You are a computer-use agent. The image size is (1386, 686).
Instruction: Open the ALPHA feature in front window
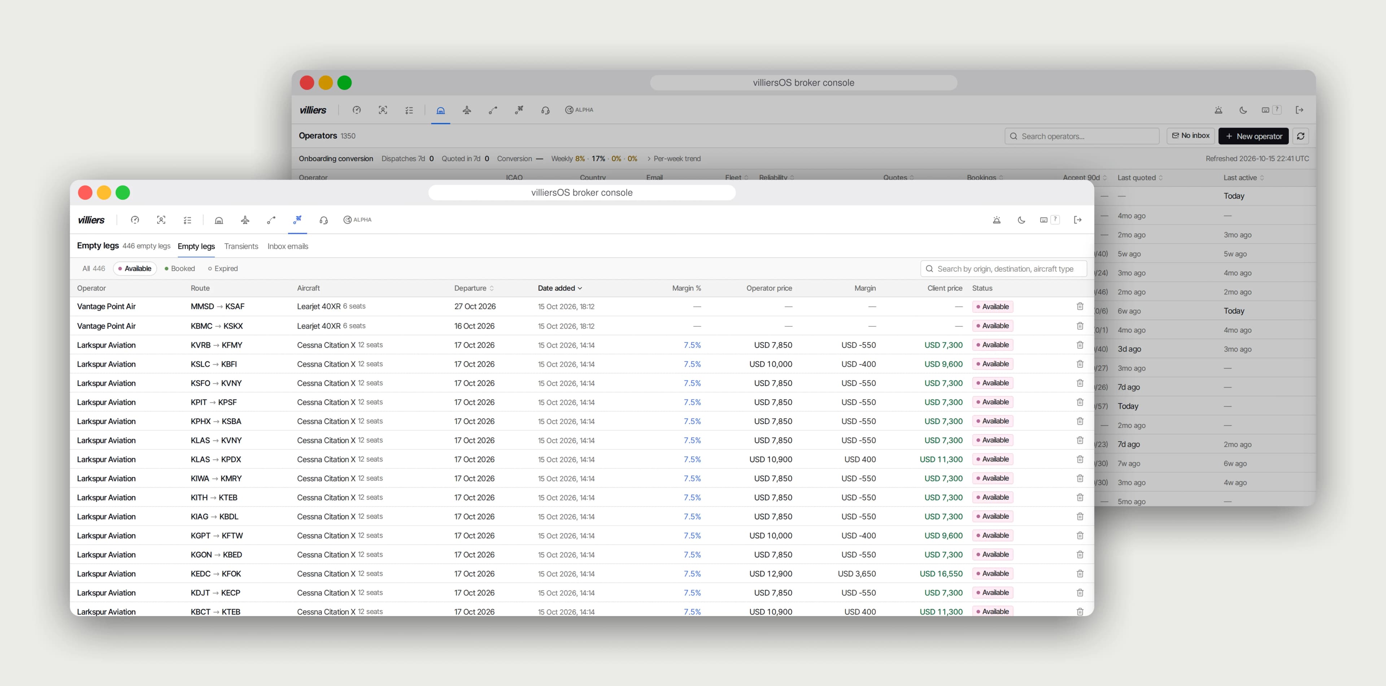357,219
